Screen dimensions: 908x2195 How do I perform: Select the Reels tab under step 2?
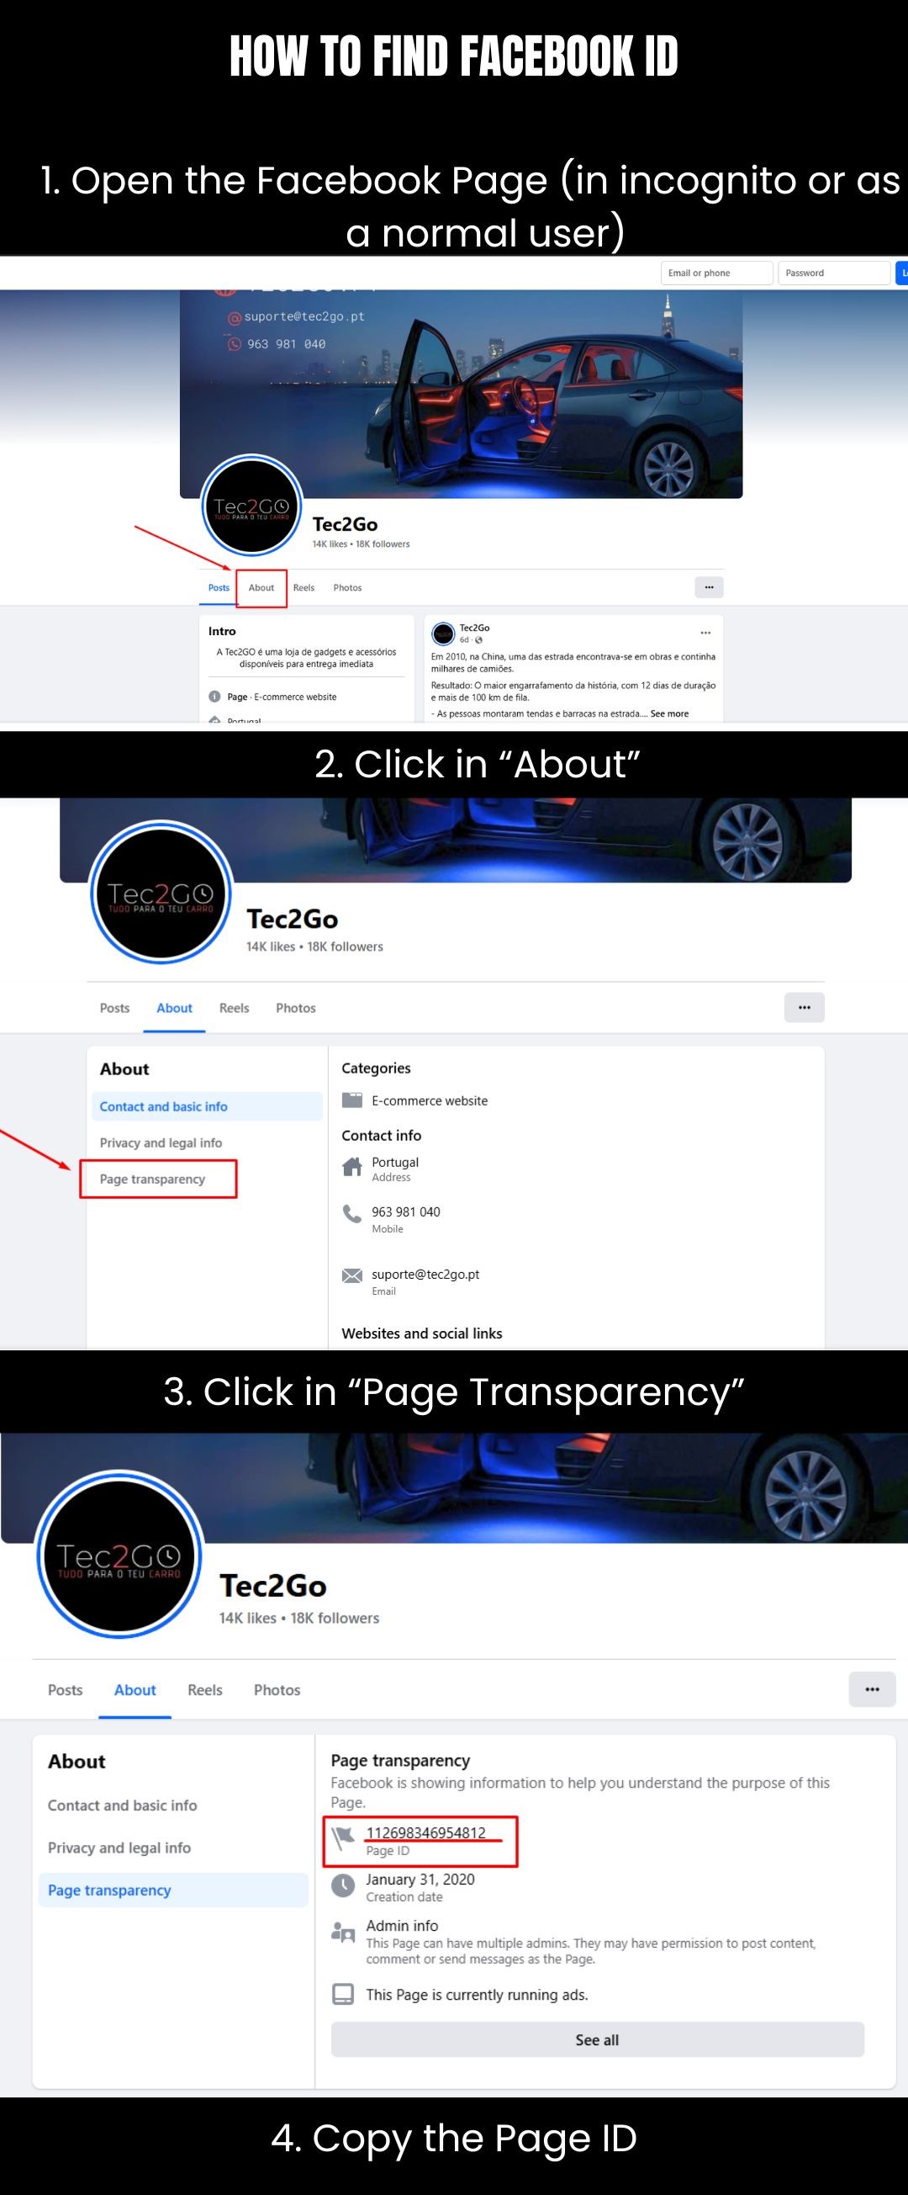coord(235,1008)
